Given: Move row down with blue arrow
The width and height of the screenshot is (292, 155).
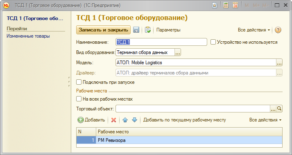Looking at the screenshot, I should click(x=134, y=120).
